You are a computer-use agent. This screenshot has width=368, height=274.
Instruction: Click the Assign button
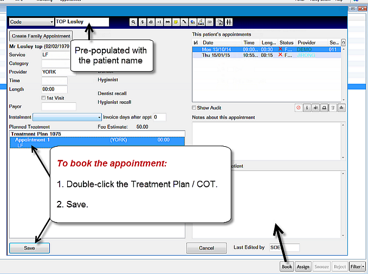pyautogui.click(x=303, y=267)
